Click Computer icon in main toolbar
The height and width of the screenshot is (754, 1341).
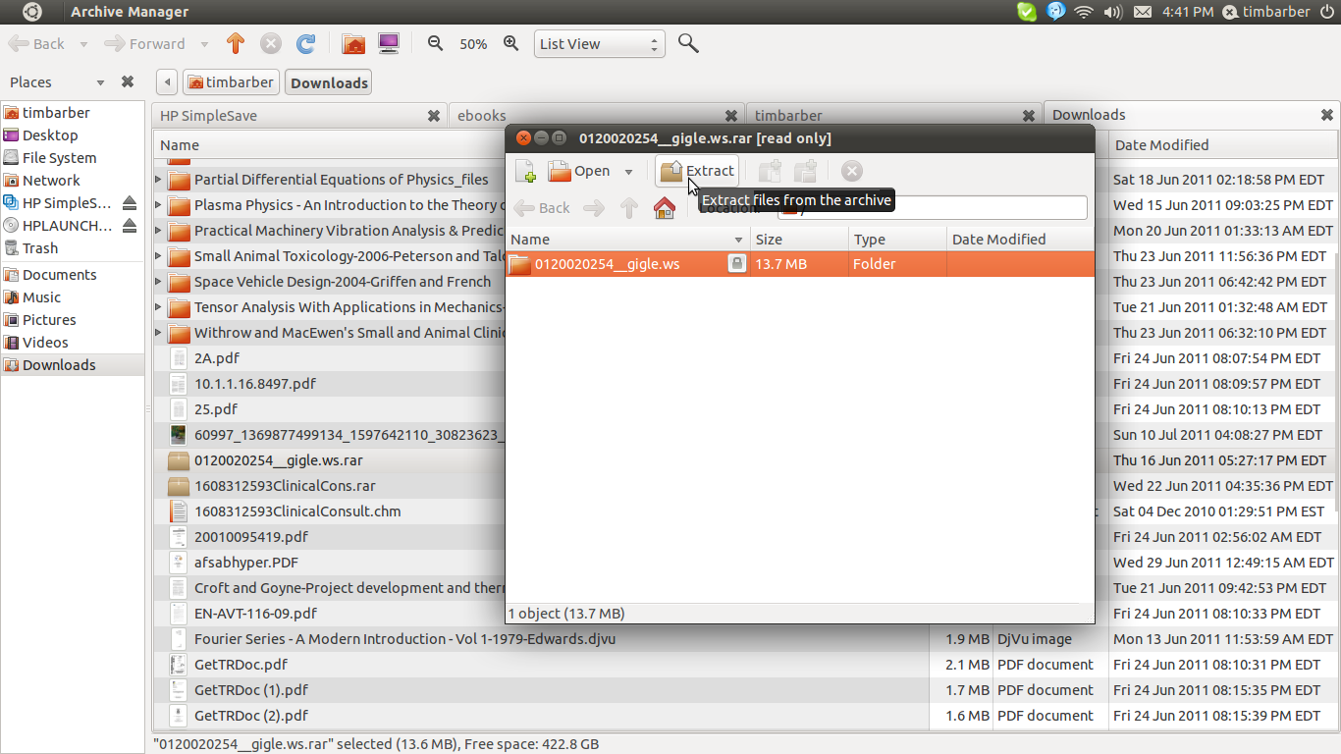[389, 44]
